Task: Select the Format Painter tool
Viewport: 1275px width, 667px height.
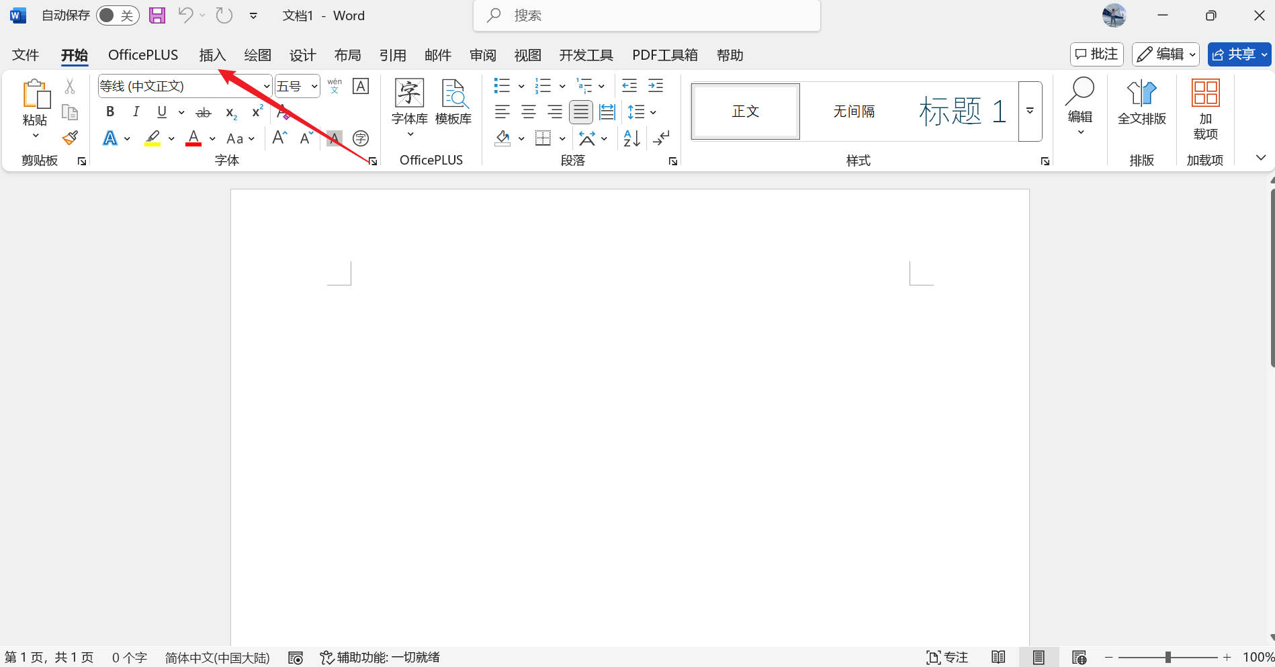Action: click(x=69, y=136)
